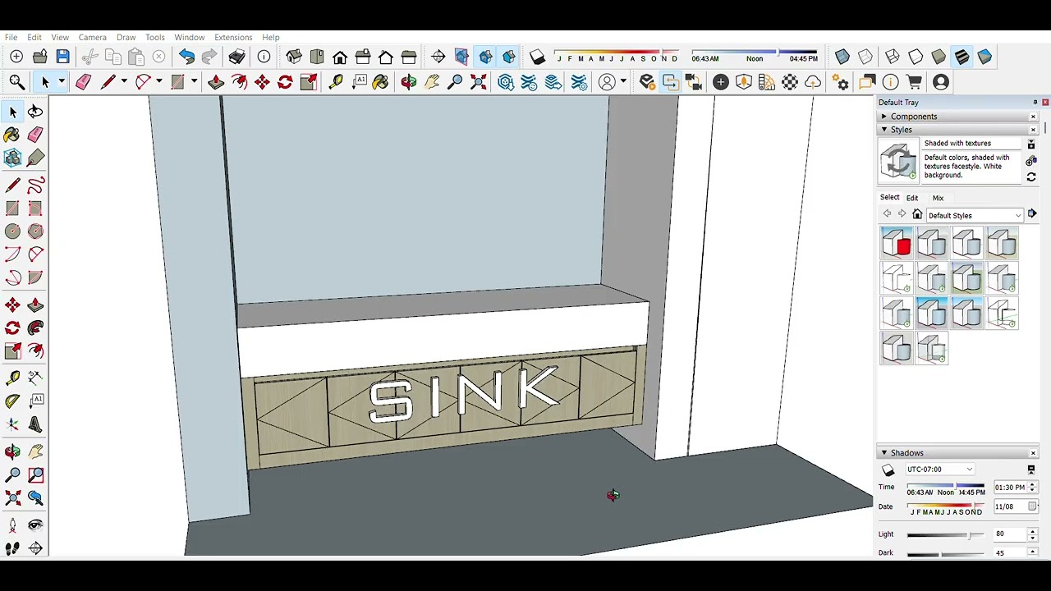Open Model Info icon
The image size is (1051, 591).
click(264, 57)
